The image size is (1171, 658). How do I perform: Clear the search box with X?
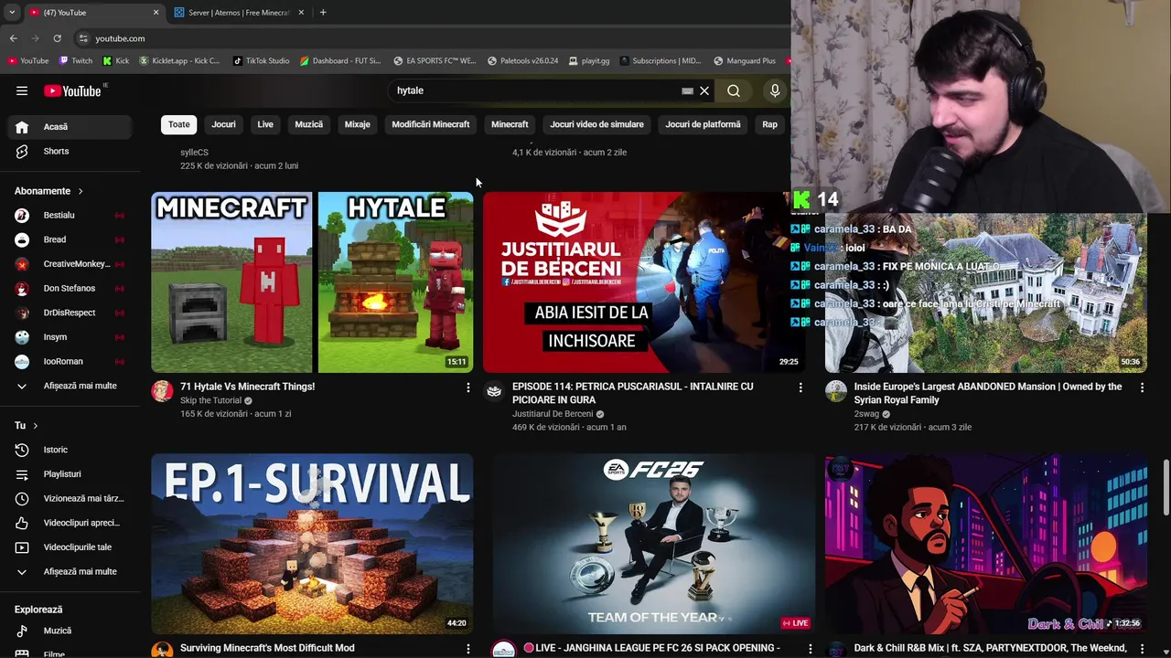[704, 90]
